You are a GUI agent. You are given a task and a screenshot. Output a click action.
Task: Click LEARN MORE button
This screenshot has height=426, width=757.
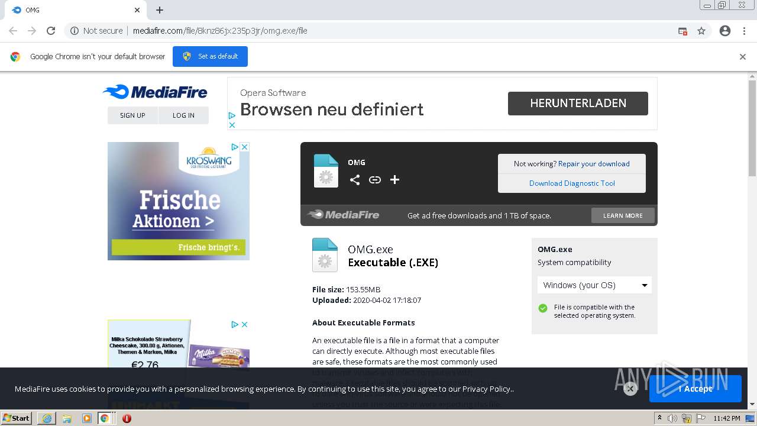(623, 215)
